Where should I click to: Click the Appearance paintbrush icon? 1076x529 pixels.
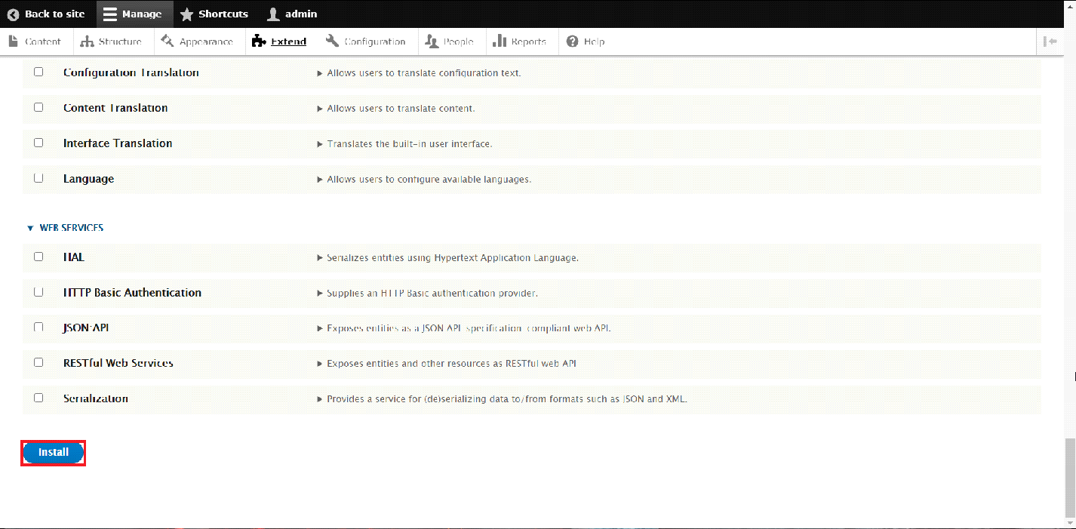(x=168, y=42)
